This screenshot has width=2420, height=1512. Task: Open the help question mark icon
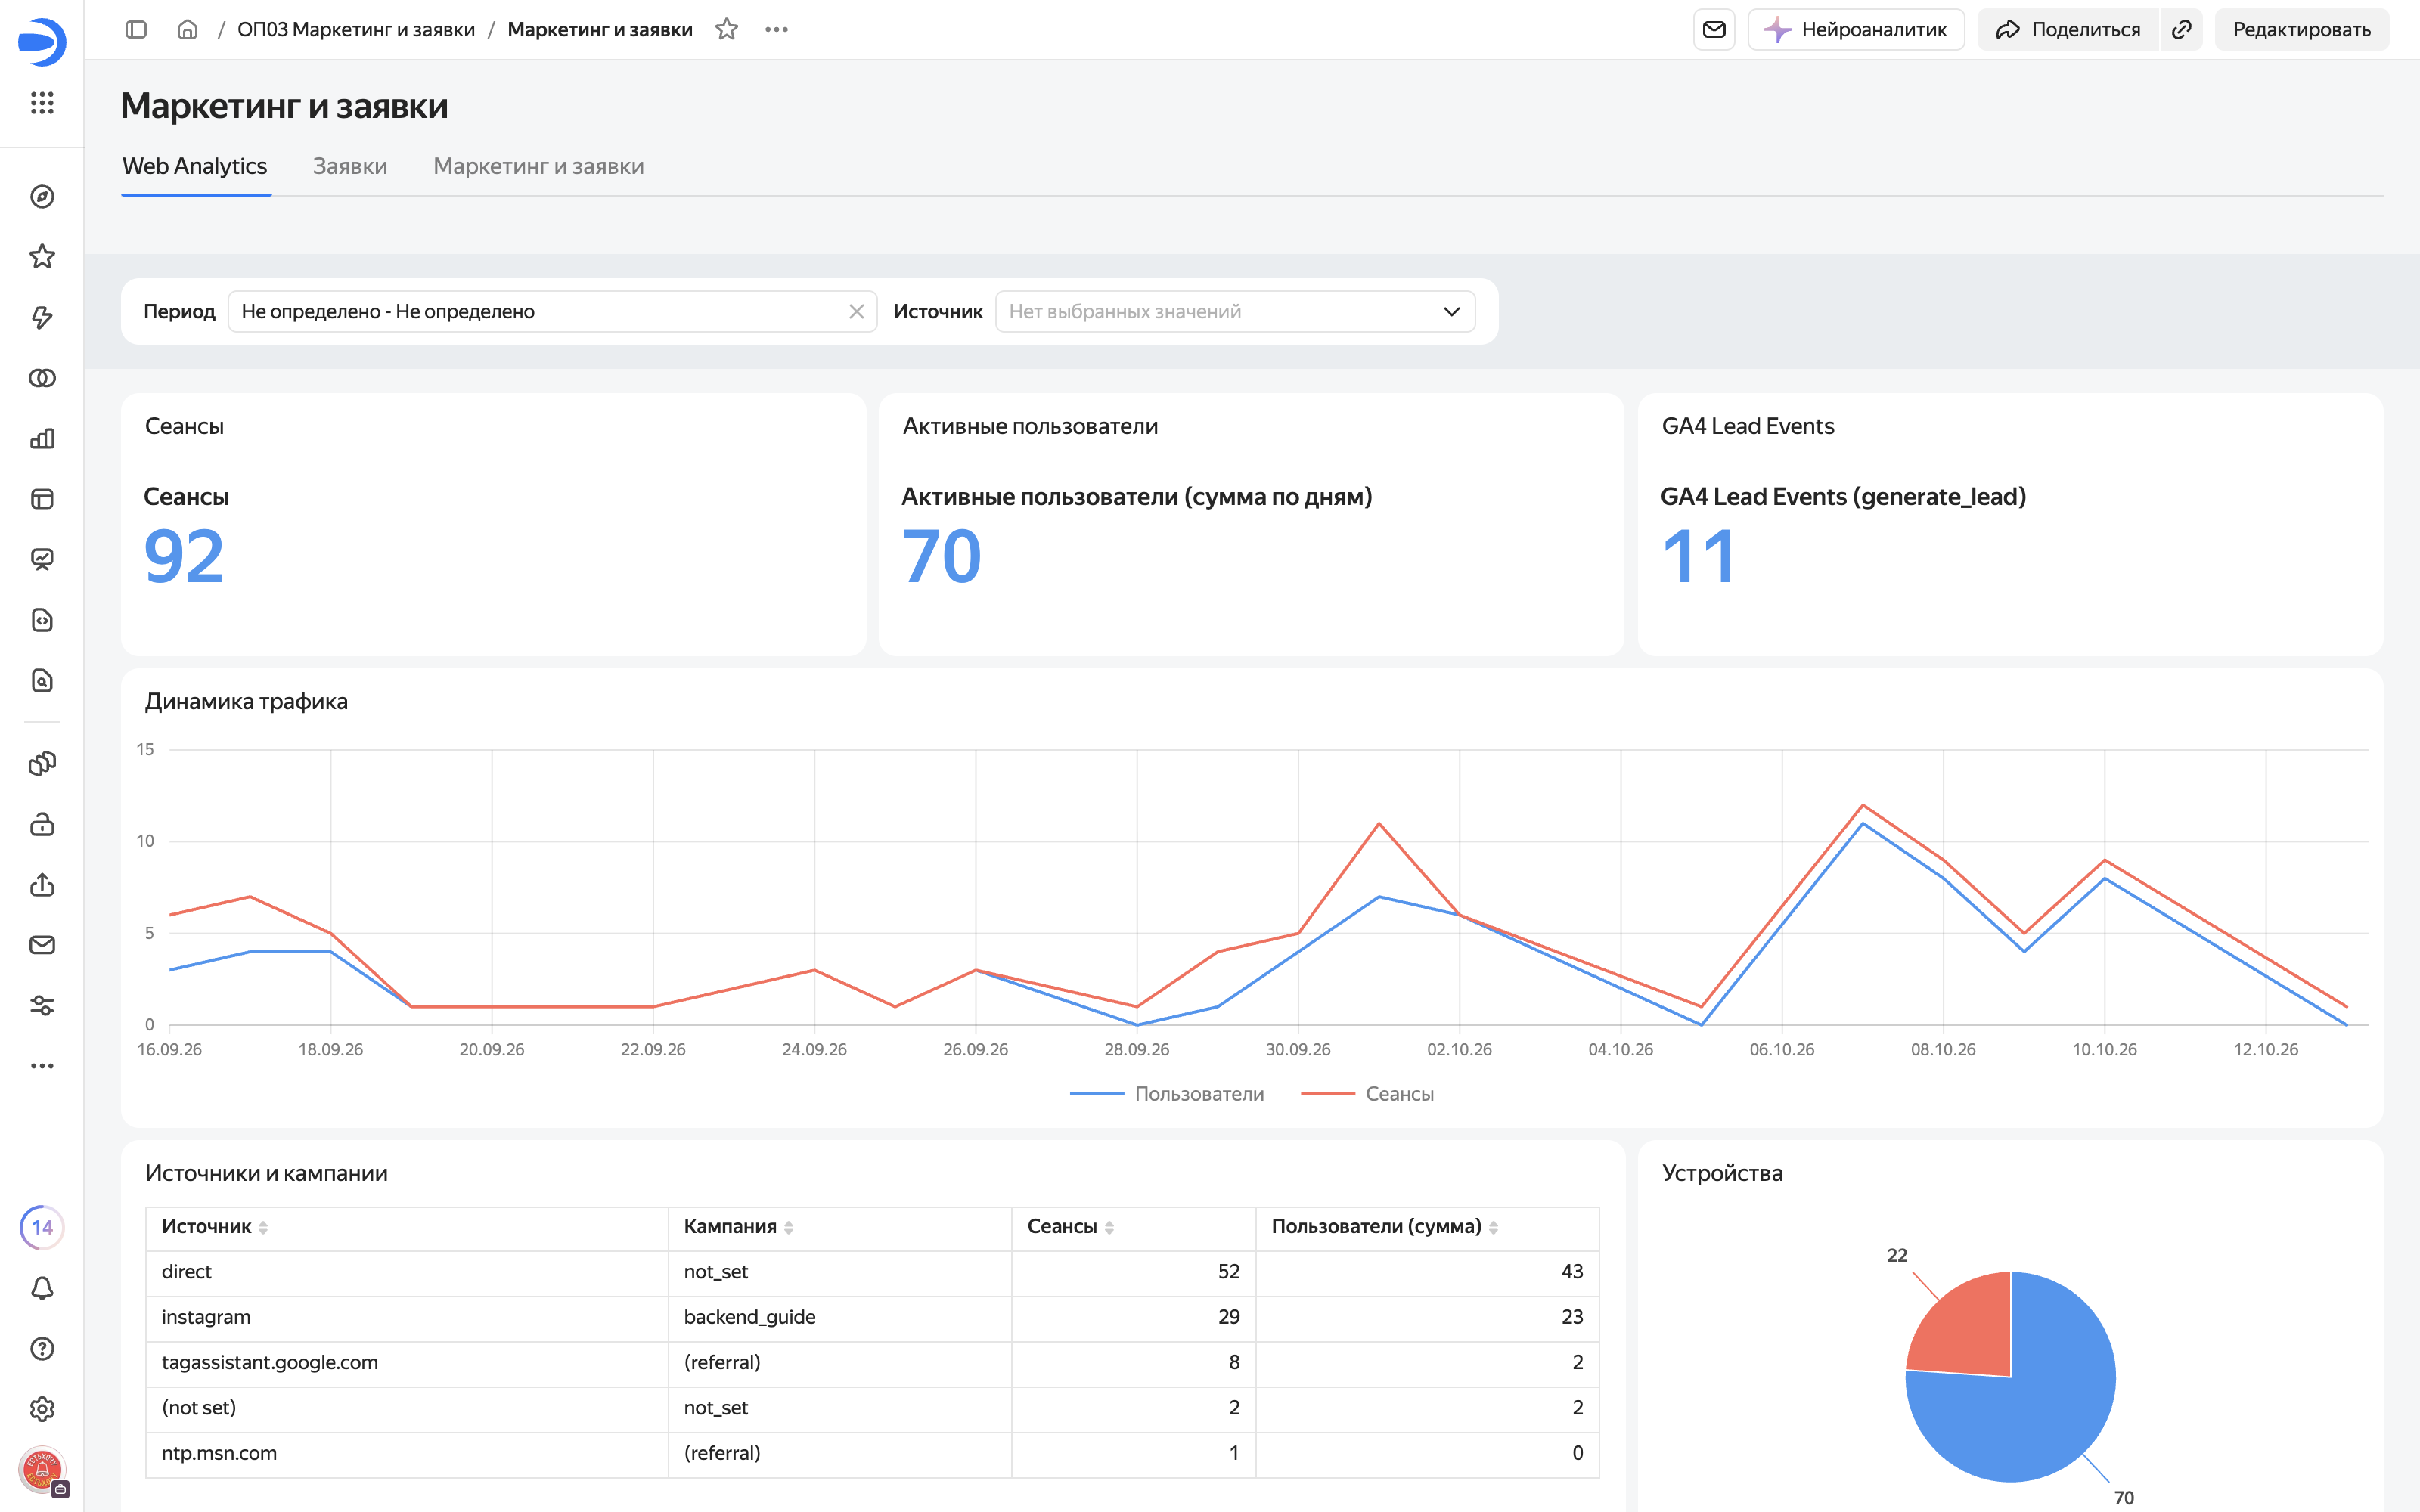42,1349
